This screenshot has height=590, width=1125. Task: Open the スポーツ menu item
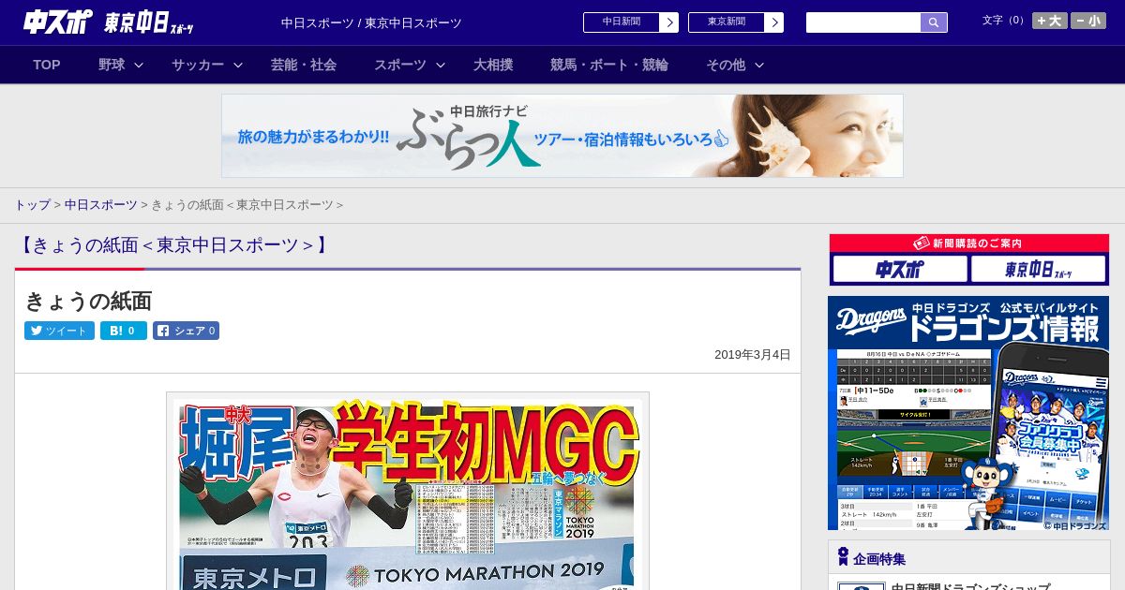(400, 65)
